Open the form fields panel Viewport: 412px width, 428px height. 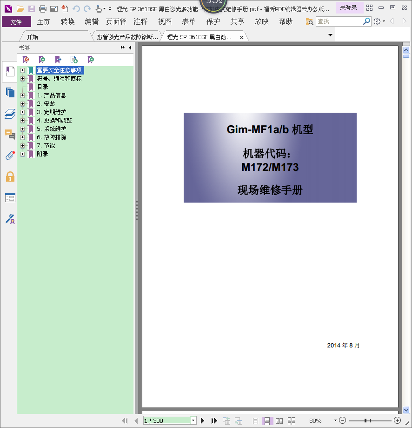tap(10, 197)
